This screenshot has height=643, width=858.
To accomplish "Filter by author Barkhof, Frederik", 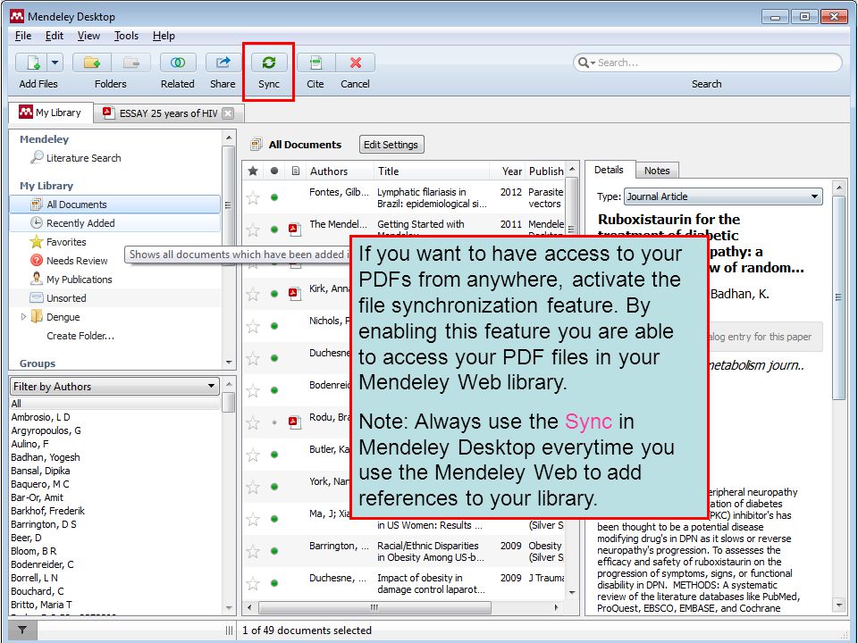I will [x=47, y=511].
